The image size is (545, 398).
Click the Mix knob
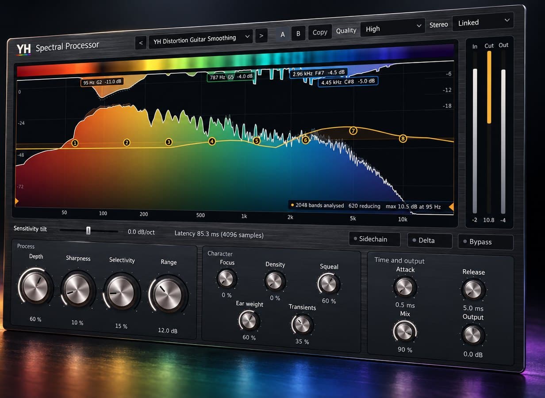[x=405, y=331]
